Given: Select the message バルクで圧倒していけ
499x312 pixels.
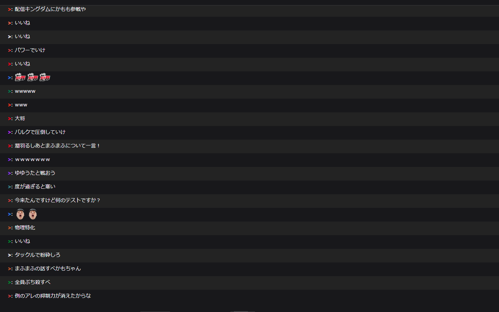Looking at the screenshot, I should click(x=40, y=132).
